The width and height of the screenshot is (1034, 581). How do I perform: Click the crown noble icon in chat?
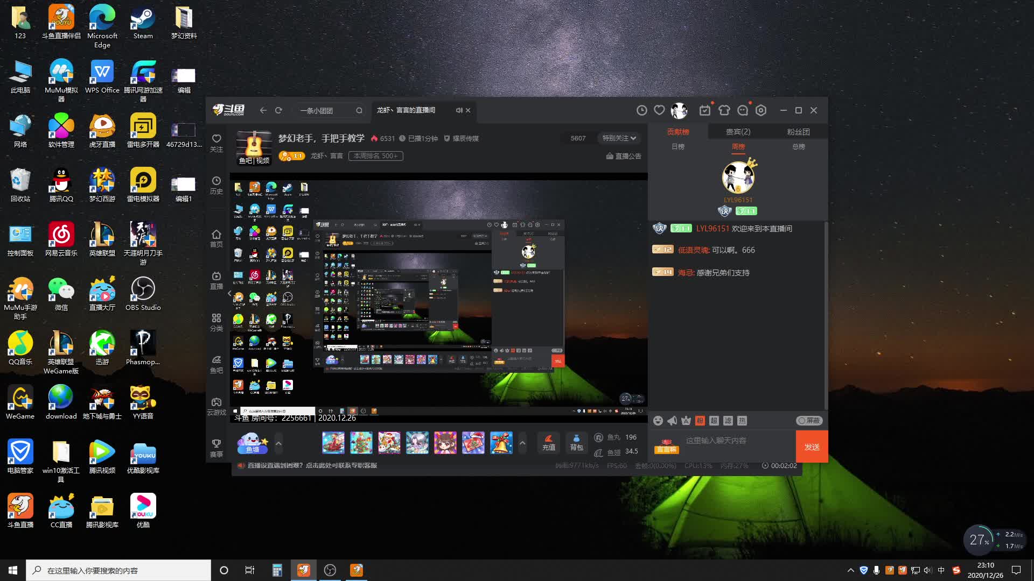coord(686,421)
